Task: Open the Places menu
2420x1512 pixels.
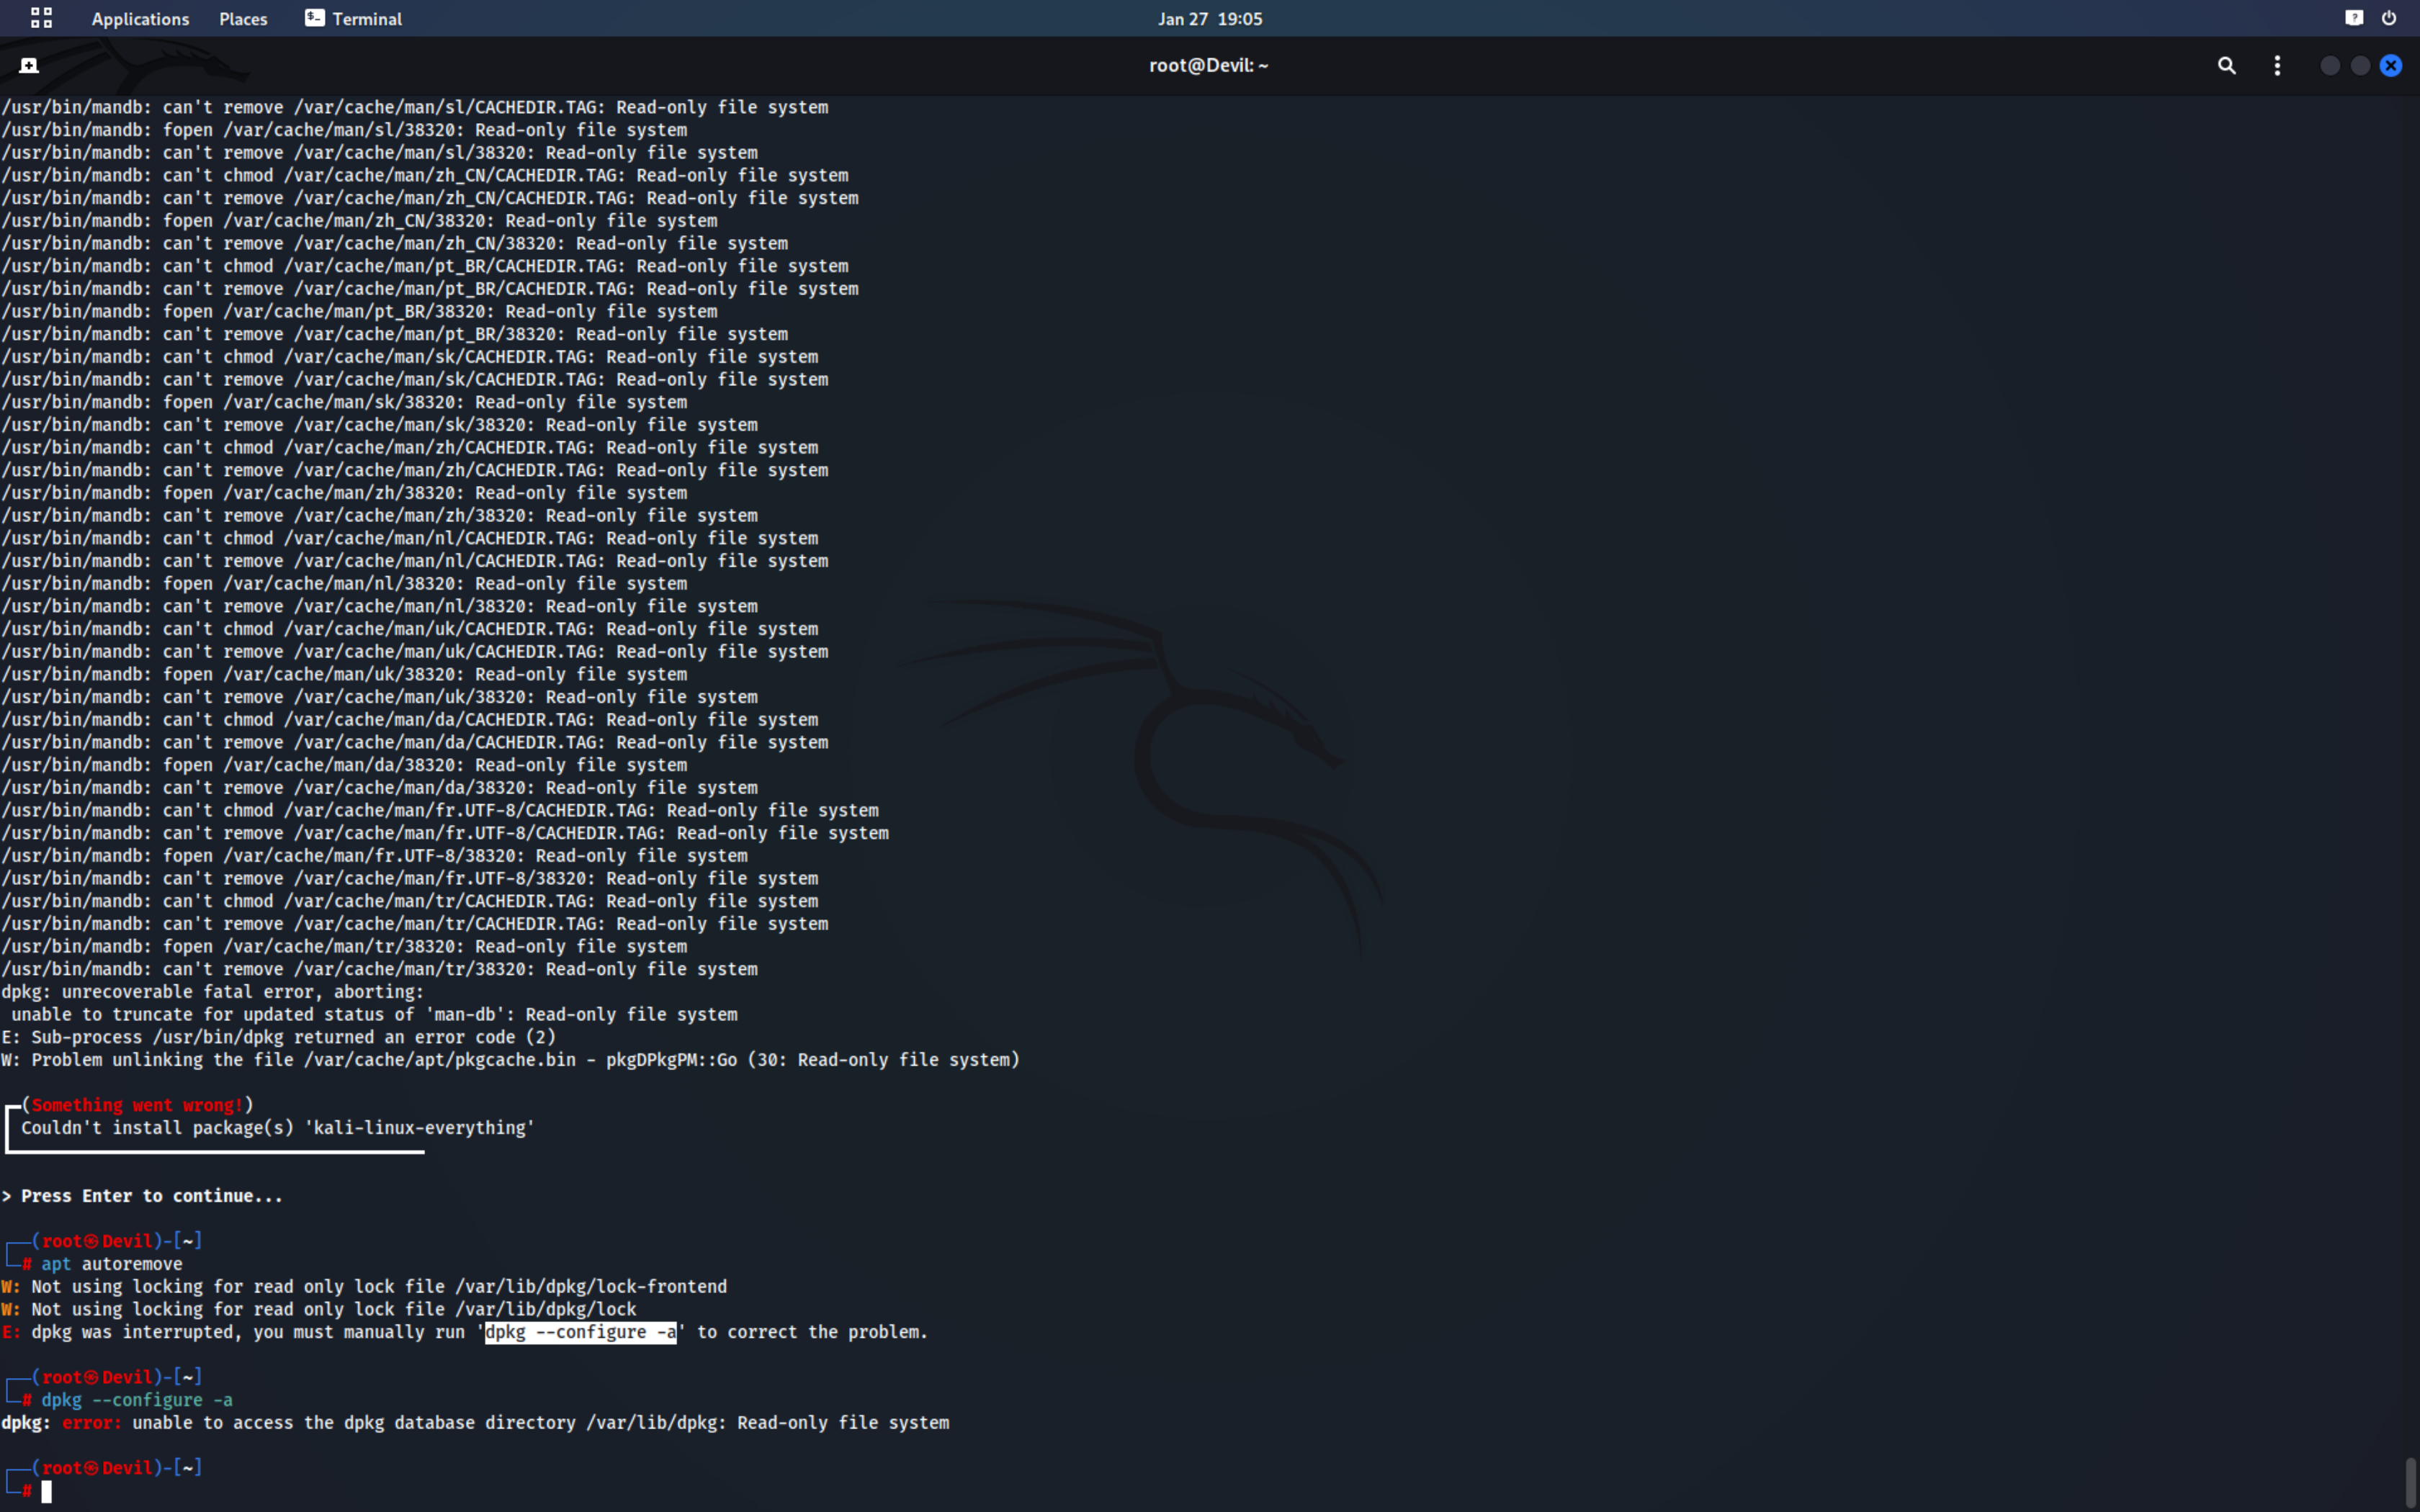Action: [x=243, y=19]
